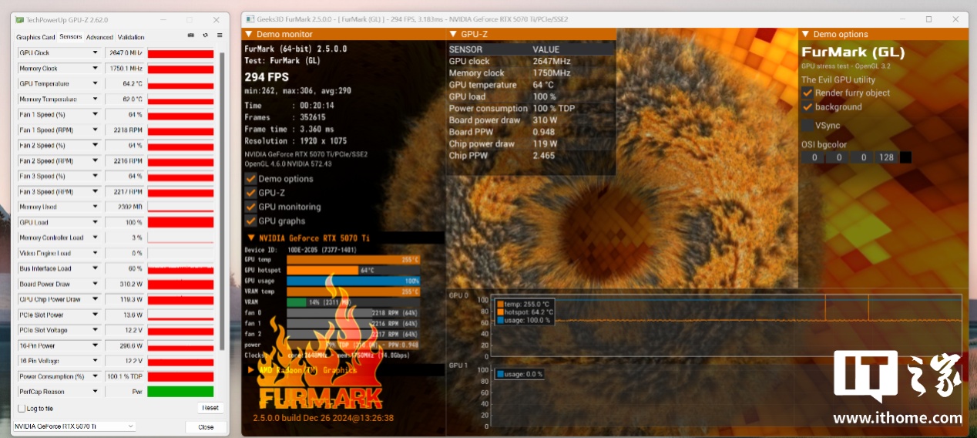This screenshot has width=977, height=438.
Task: Click the GPU-Z refresh icon
Action: coord(205,35)
